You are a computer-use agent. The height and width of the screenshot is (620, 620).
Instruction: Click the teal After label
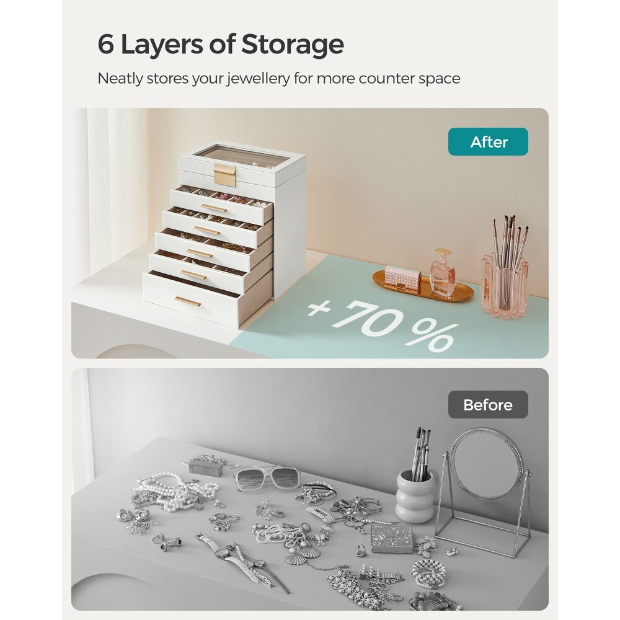click(488, 141)
